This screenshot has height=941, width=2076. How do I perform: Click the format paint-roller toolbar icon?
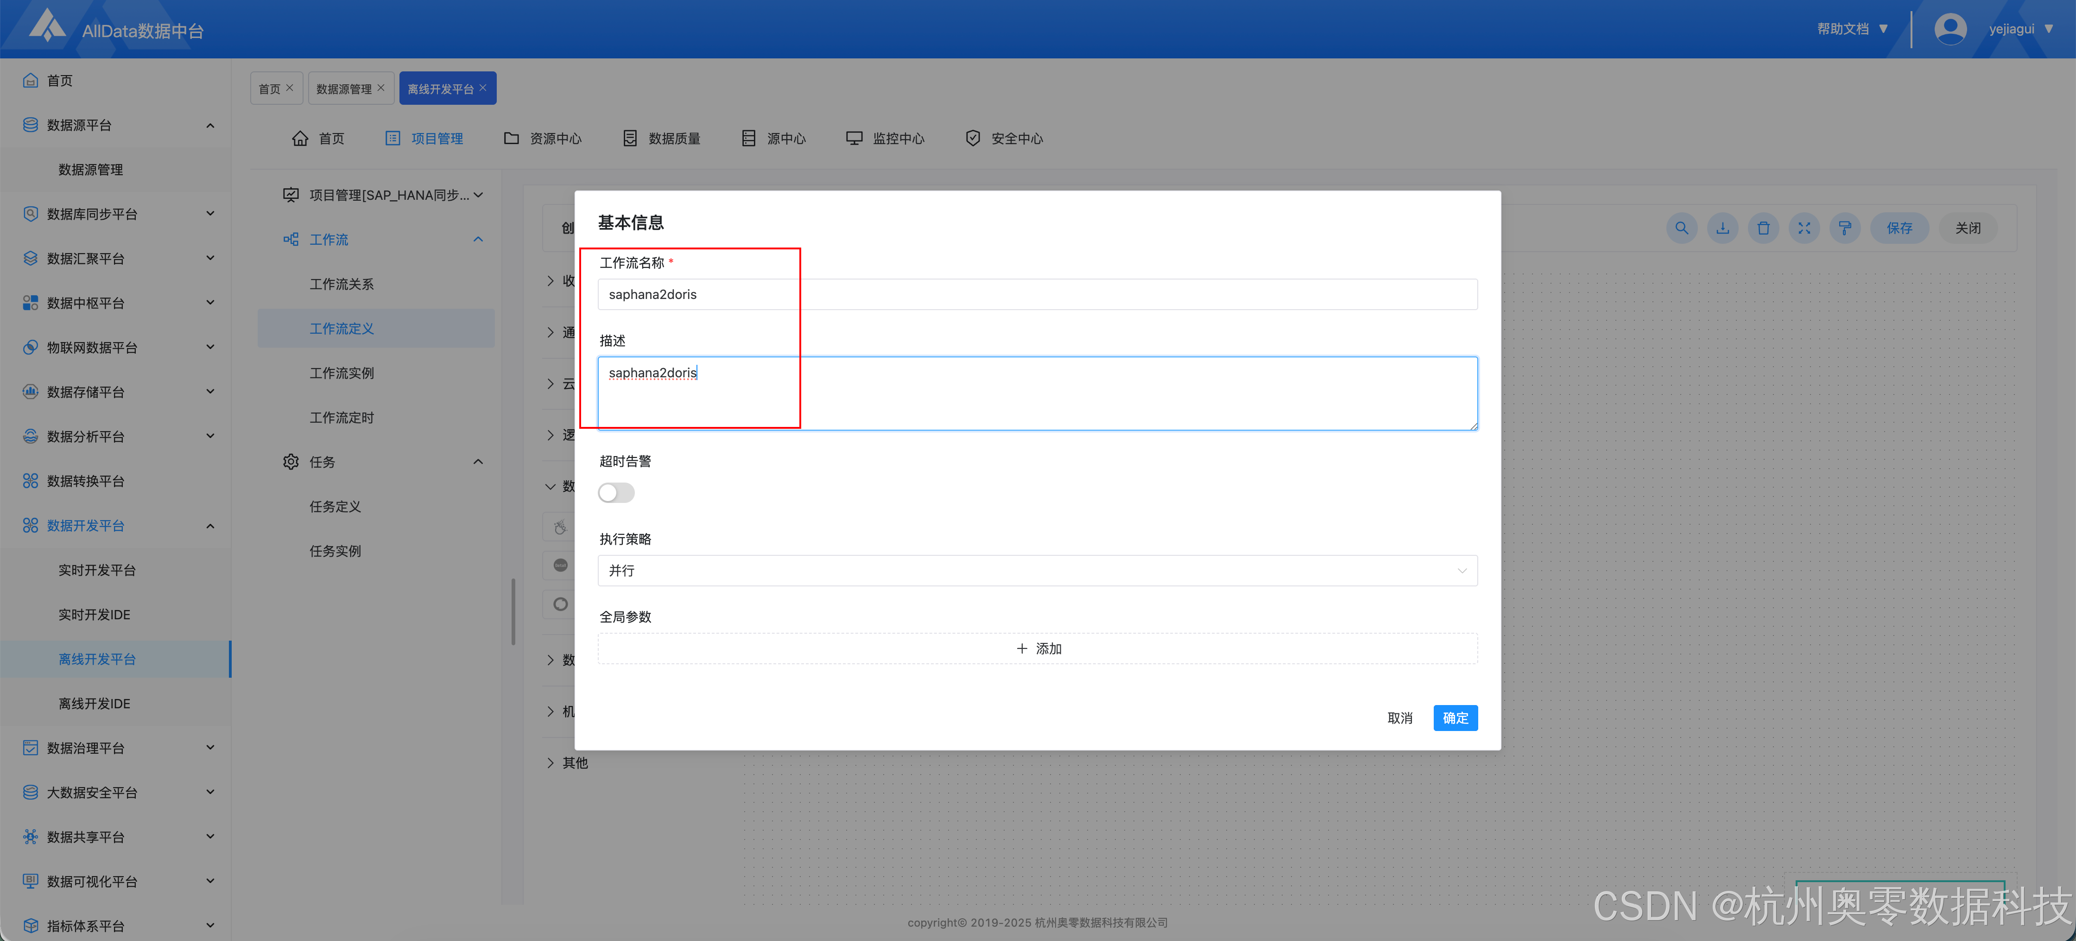coord(1845,228)
